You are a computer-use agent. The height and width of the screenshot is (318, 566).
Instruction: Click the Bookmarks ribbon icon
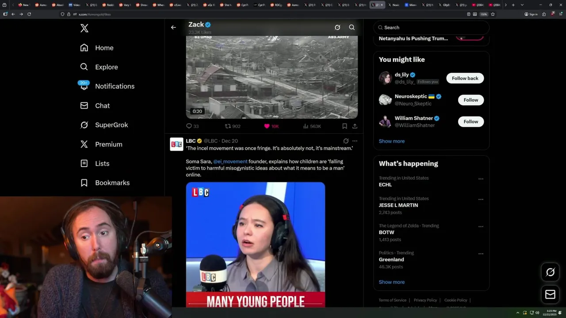click(84, 183)
